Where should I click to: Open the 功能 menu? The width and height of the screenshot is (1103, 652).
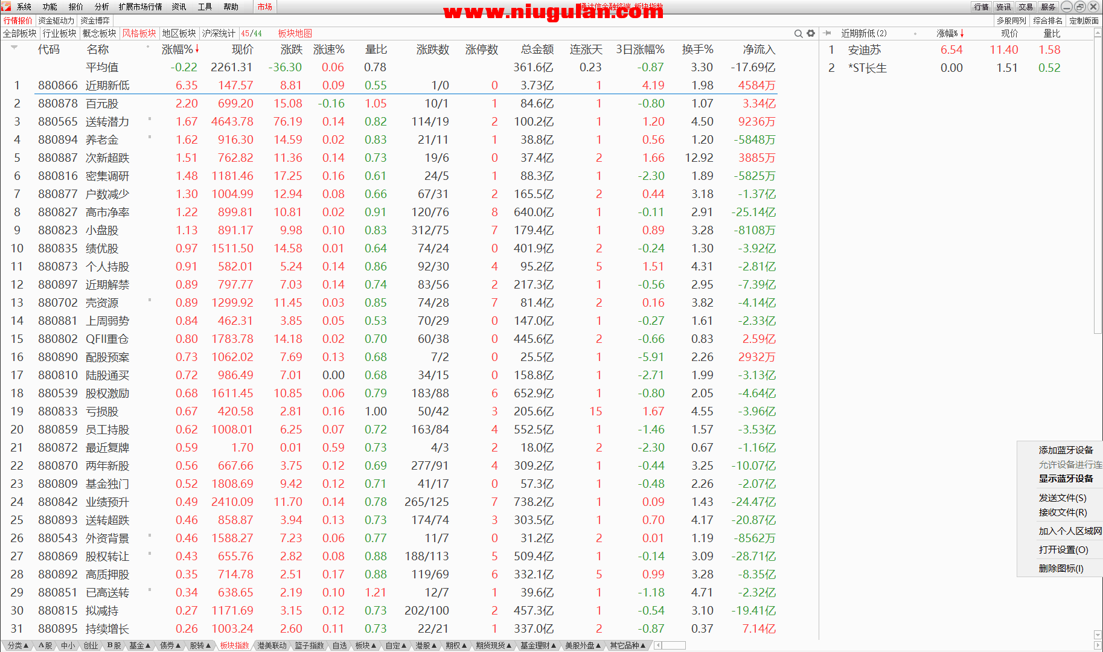point(50,7)
